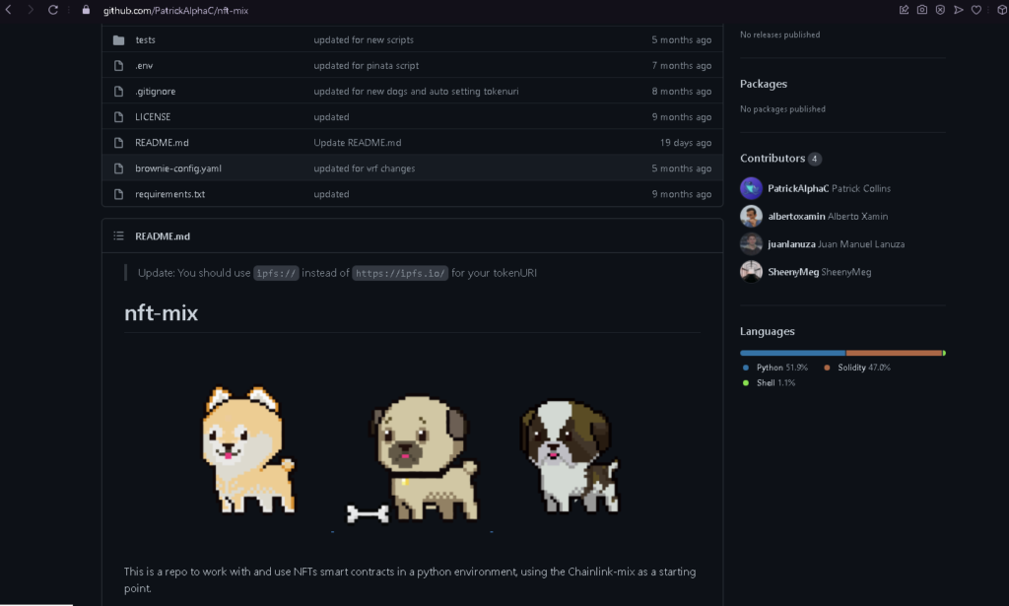The height and width of the screenshot is (606, 1009).
Task: Click SheenyMeg's avatar
Action: (751, 272)
